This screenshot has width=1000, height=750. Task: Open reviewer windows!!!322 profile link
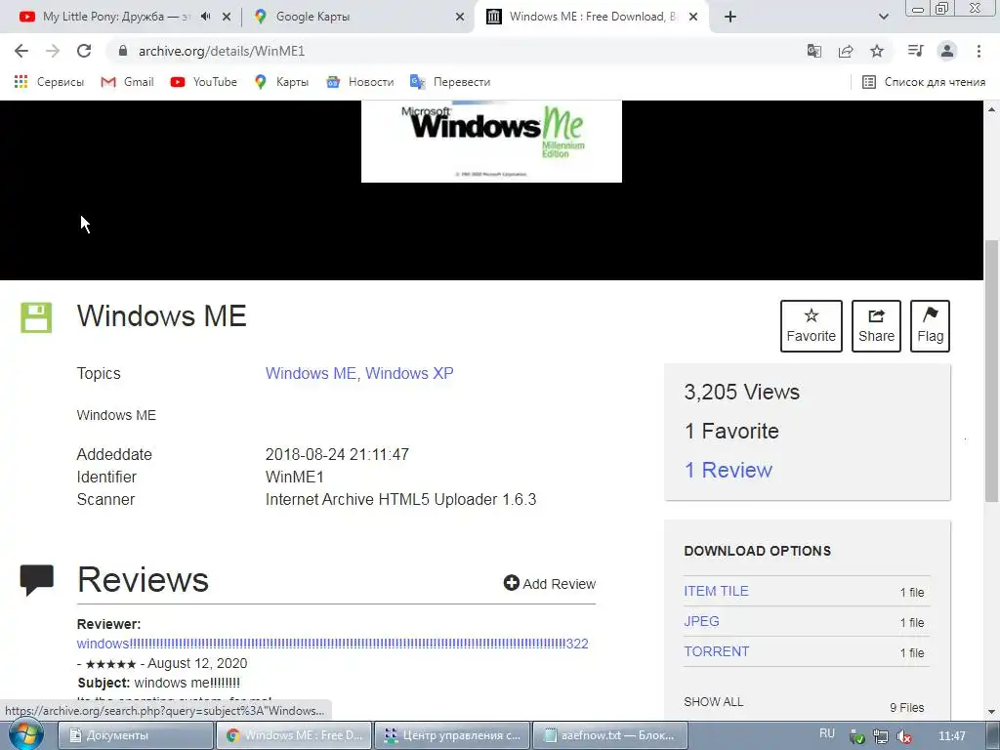(332, 644)
